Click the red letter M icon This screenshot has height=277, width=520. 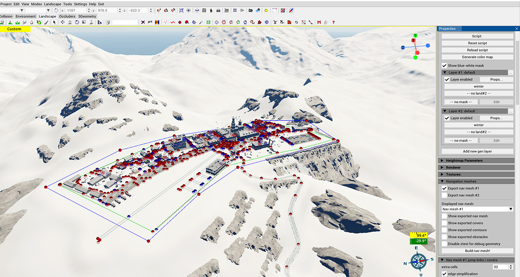(x=319, y=22)
